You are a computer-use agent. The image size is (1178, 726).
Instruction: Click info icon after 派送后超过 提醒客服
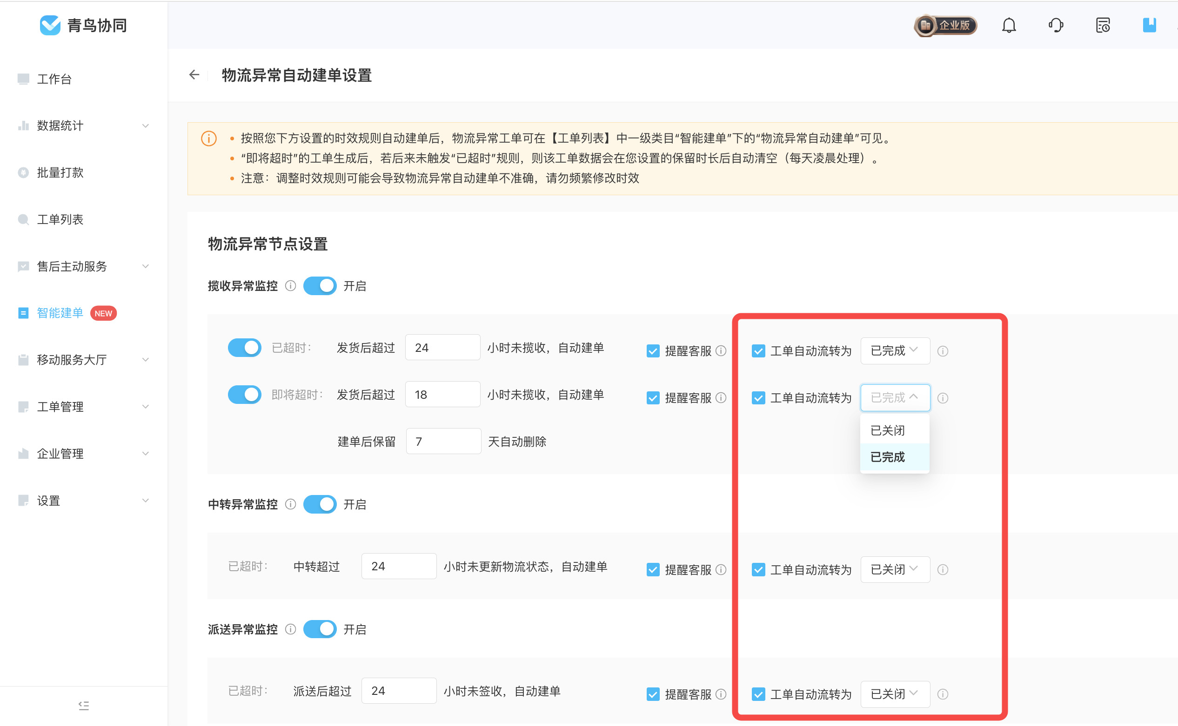[x=721, y=694]
